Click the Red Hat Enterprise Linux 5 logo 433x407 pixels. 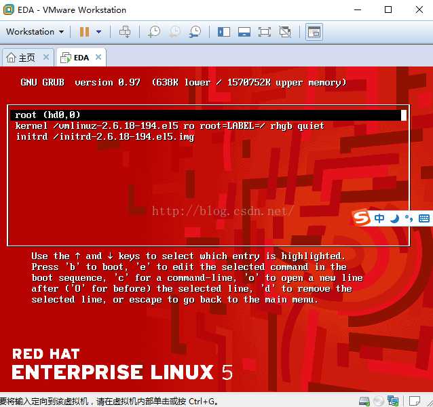(x=122, y=364)
